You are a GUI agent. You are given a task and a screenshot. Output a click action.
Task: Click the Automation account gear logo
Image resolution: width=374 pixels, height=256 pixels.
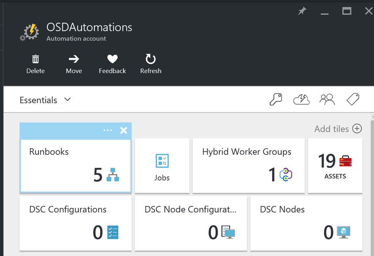pos(29,33)
